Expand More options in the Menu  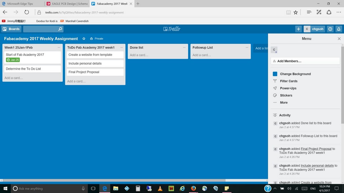[x=284, y=103]
